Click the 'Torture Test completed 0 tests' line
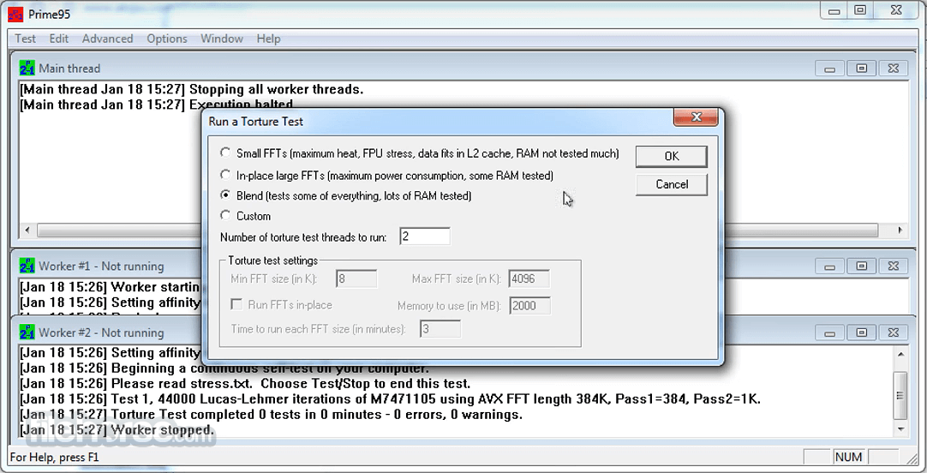 (272, 415)
